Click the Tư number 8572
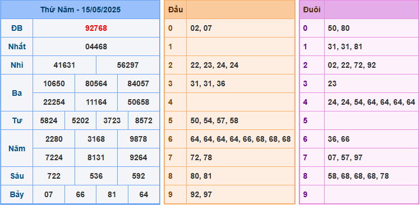This screenshot has height=205, width=420. point(144,120)
